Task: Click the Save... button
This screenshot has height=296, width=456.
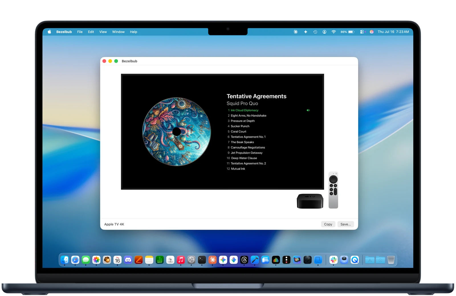Action: point(346,224)
